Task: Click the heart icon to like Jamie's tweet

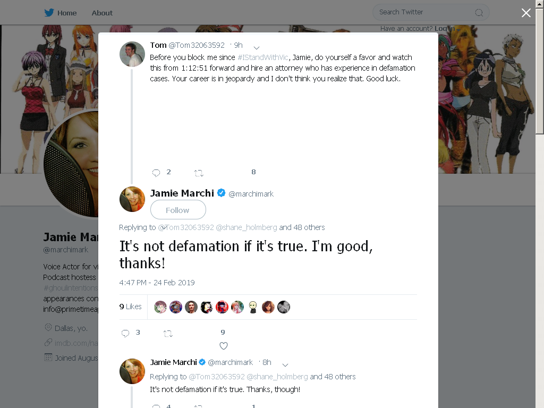Action: (224, 345)
